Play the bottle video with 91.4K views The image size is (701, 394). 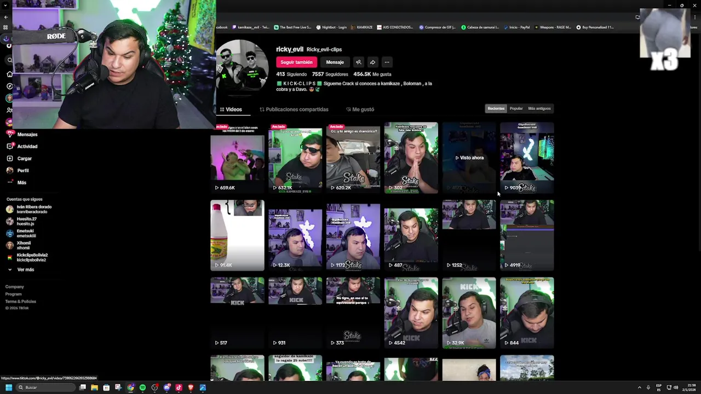[x=237, y=235]
